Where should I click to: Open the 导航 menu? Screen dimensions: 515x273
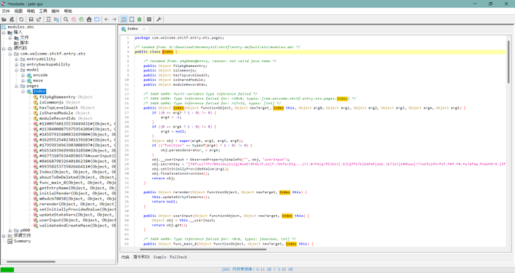tap(31, 11)
